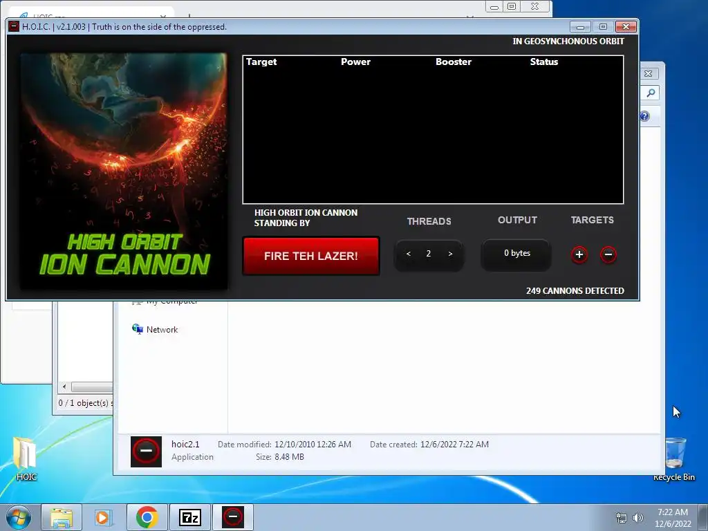Click the hoic2.1 file name in details pane
The image size is (708, 531).
(185, 445)
